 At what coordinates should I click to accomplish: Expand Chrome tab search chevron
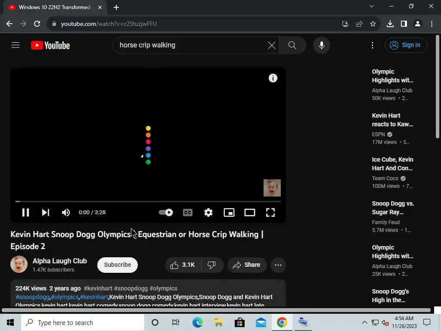[372, 6]
